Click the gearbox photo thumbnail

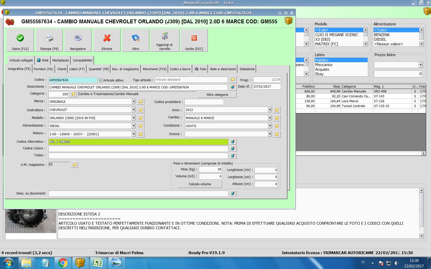(x=31, y=221)
